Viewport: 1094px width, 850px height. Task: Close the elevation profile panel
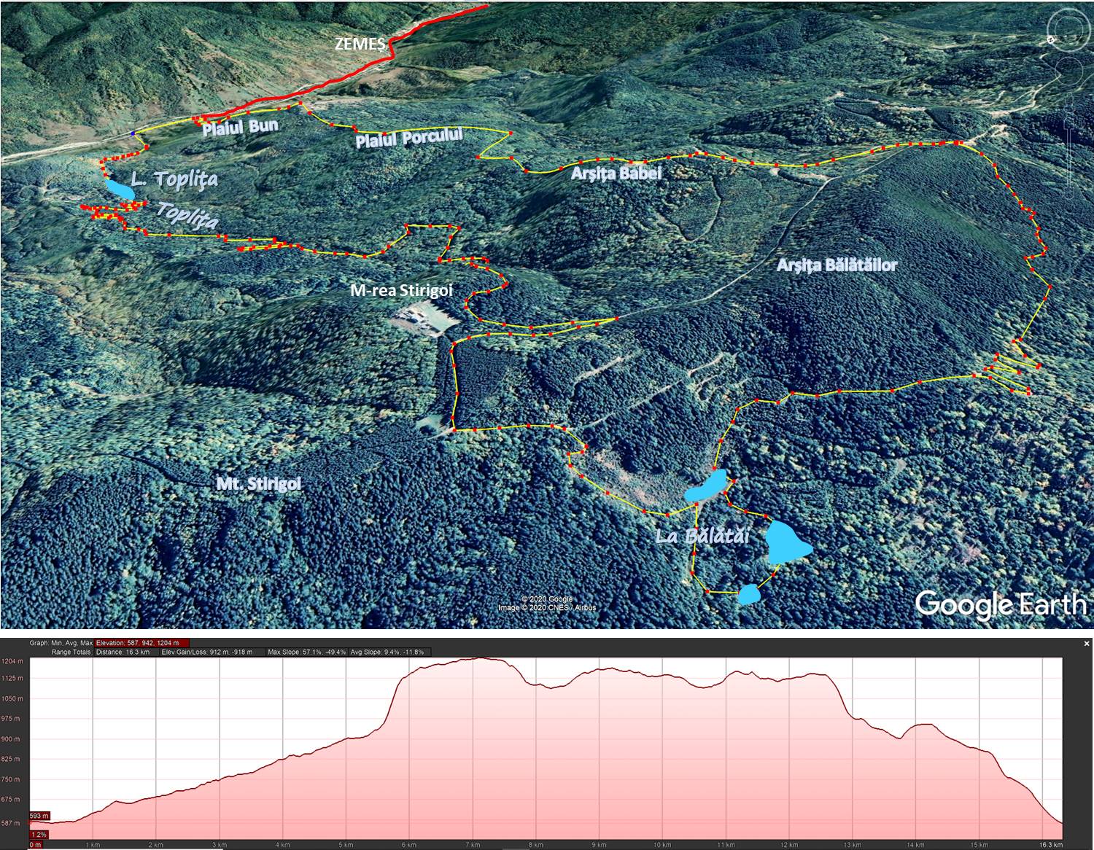coord(1087,644)
